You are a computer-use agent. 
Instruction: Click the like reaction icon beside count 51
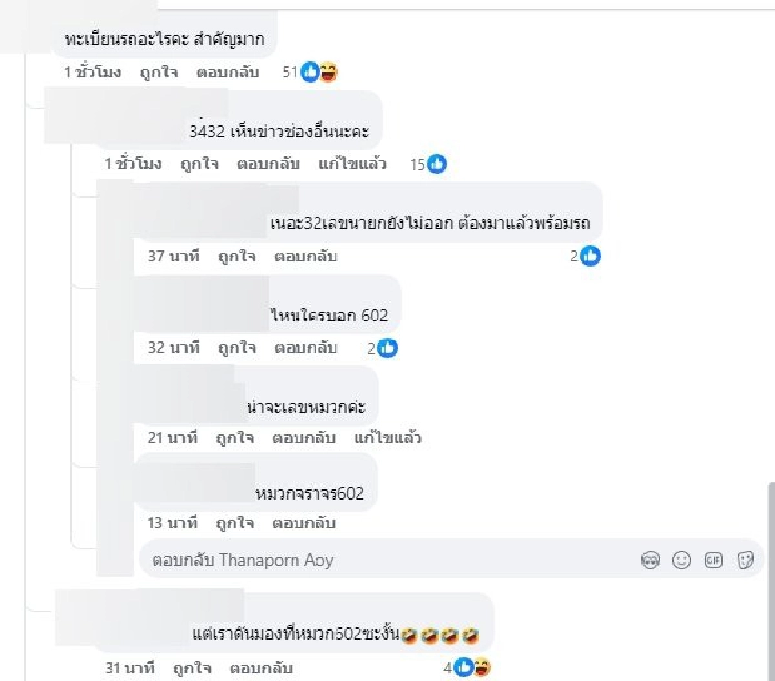pyautogui.click(x=311, y=72)
